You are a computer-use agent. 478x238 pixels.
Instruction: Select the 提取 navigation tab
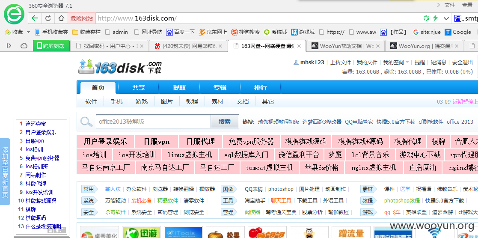[179, 88]
